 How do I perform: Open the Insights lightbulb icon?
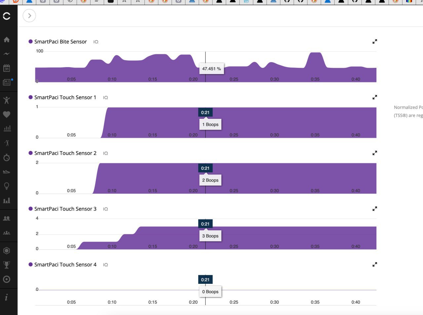pos(7,186)
